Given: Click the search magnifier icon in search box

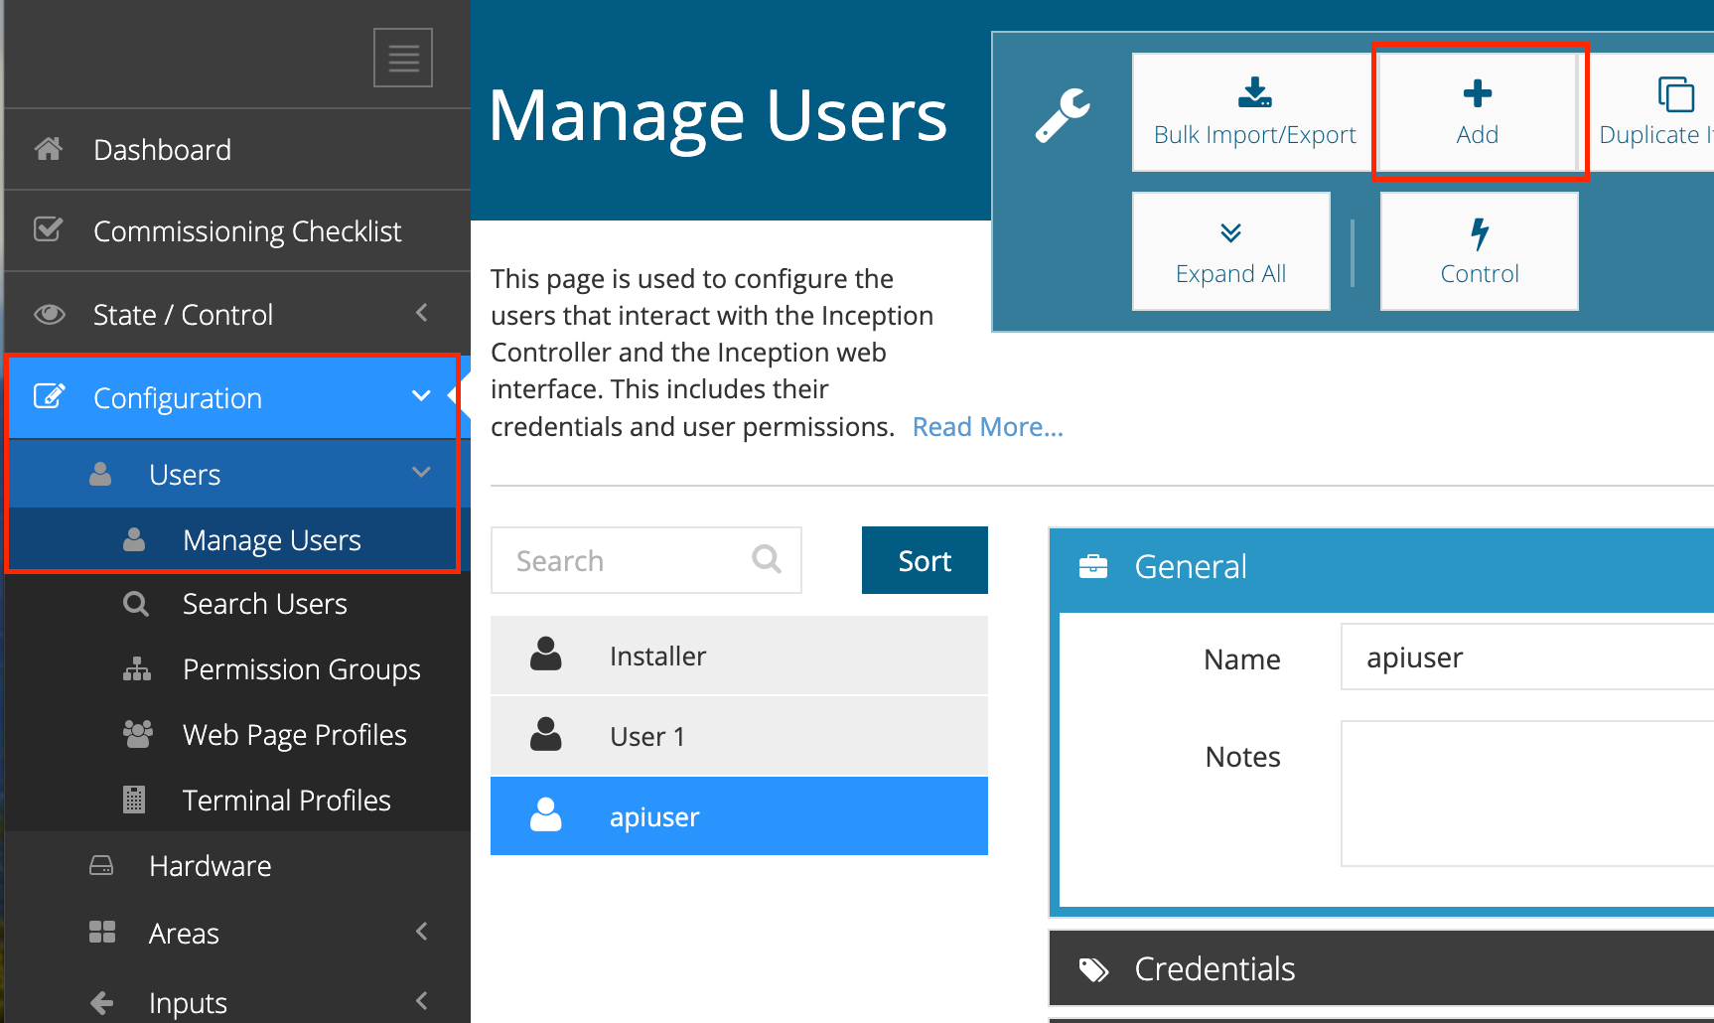Looking at the screenshot, I should coord(766,560).
